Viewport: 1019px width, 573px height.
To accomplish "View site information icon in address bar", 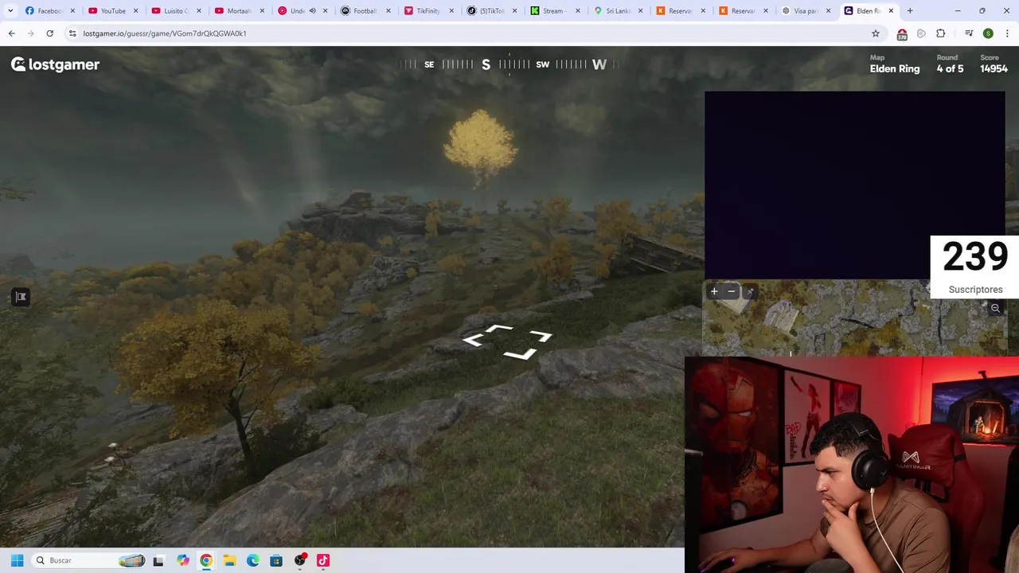I will [72, 33].
